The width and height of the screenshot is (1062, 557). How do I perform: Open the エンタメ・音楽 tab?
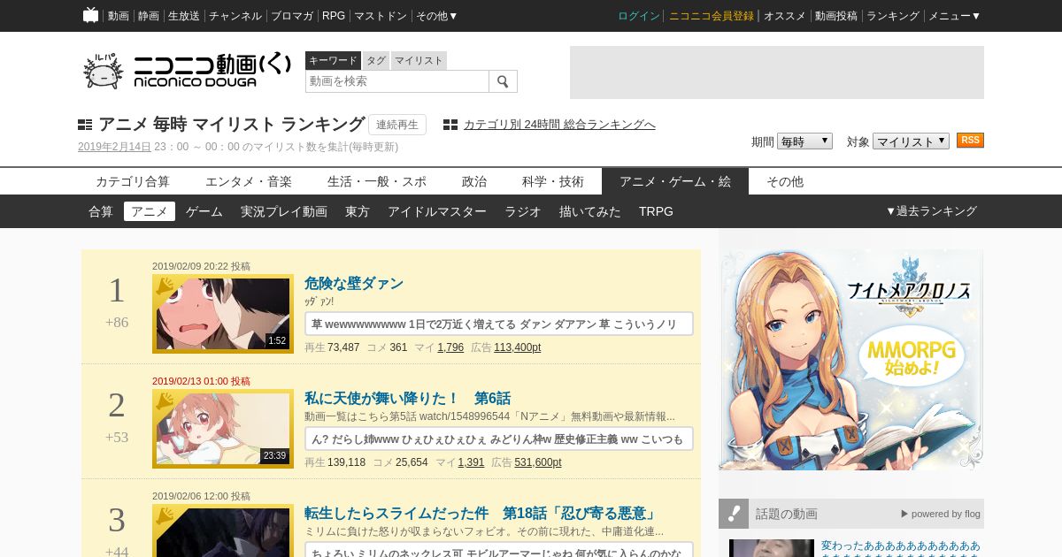[249, 181]
